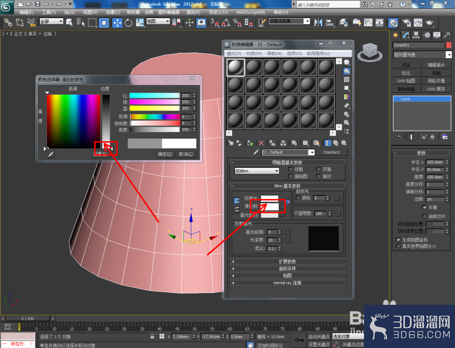Open the 修改器列表 modifier list dropdown
Screen dimensions: 455x348
422,55
